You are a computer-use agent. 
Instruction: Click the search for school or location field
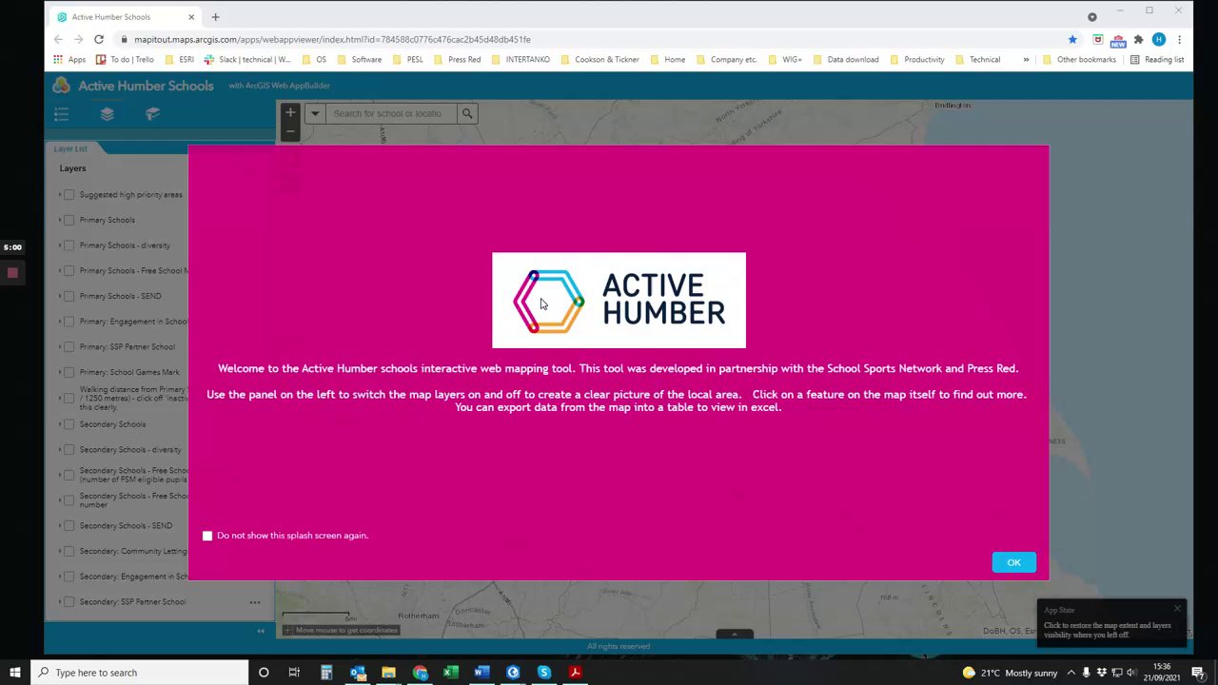(390, 113)
